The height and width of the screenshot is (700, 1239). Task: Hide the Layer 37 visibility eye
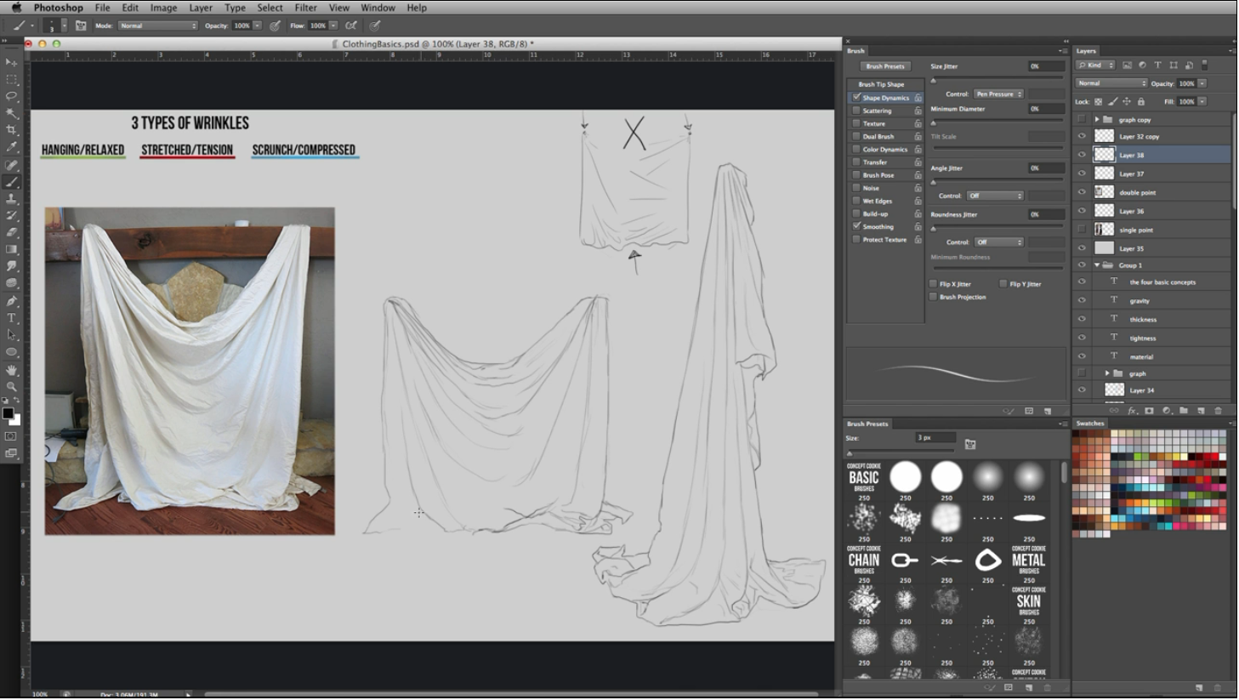[x=1082, y=174]
